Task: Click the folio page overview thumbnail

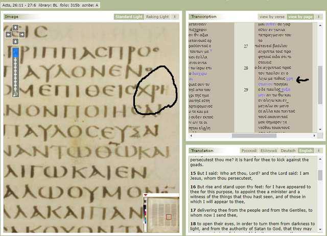Action: [x=161, y=215]
